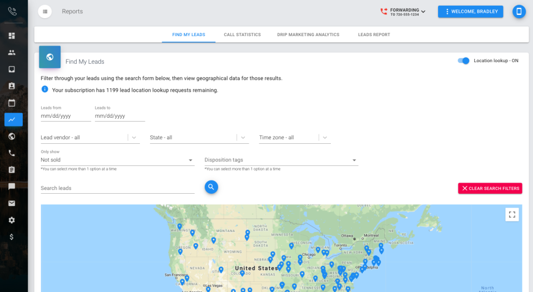Switch to Call Statistics tab
The image size is (533, 292).
point(242,34)
